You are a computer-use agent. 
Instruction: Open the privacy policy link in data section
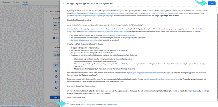pos(194,91)
